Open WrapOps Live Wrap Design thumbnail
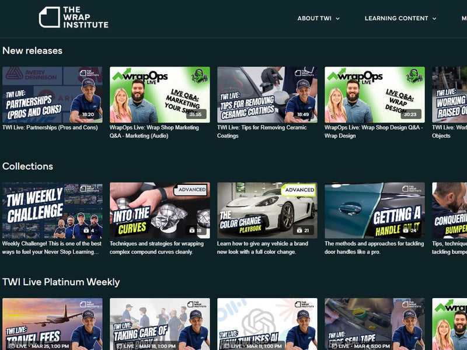467x350 pixels. coord(375,94)
